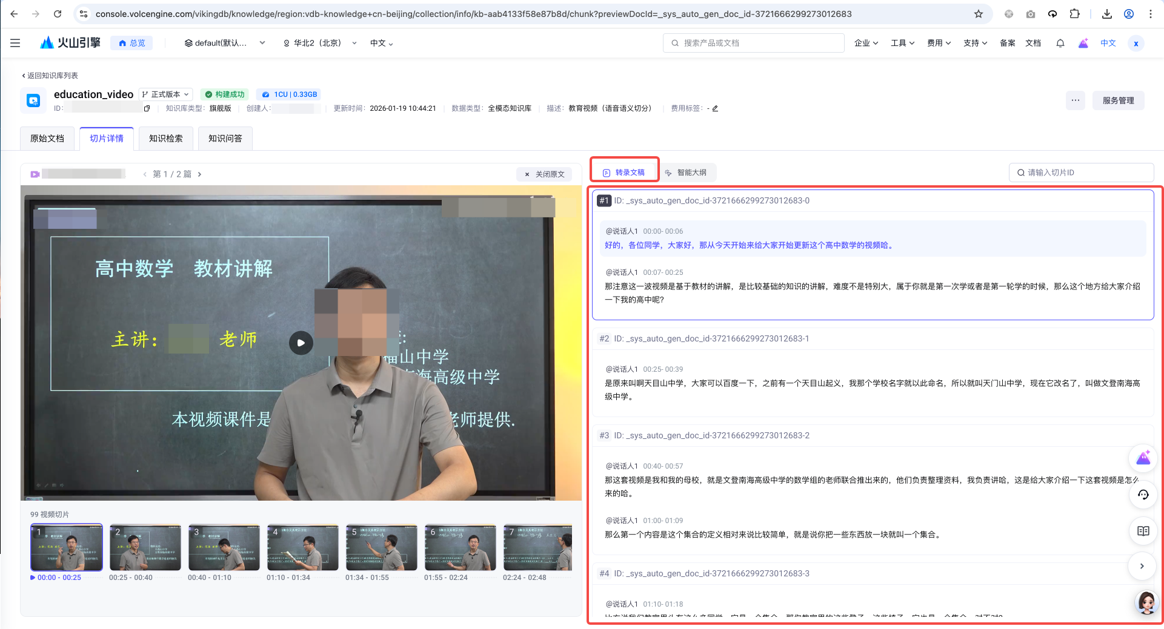1164x629 pixels.
Task: Open the three-dots more options menu
Action: pos(1075,100)
